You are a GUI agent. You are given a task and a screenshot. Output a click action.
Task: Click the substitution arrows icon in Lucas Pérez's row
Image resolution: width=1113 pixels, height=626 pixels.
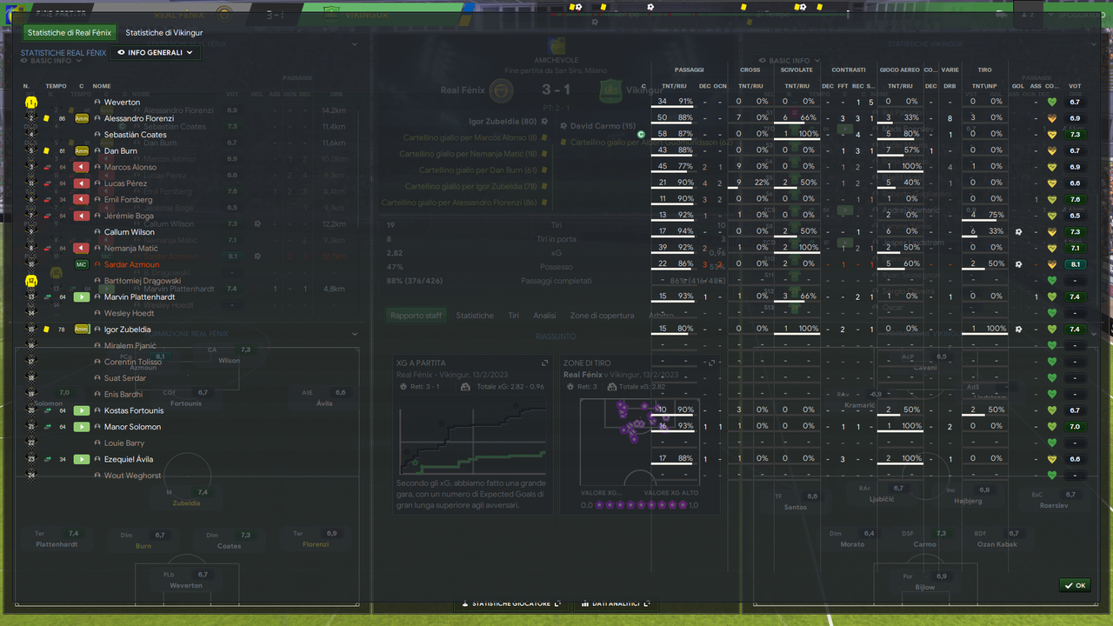pyautogui.click(x=46, y=183)
